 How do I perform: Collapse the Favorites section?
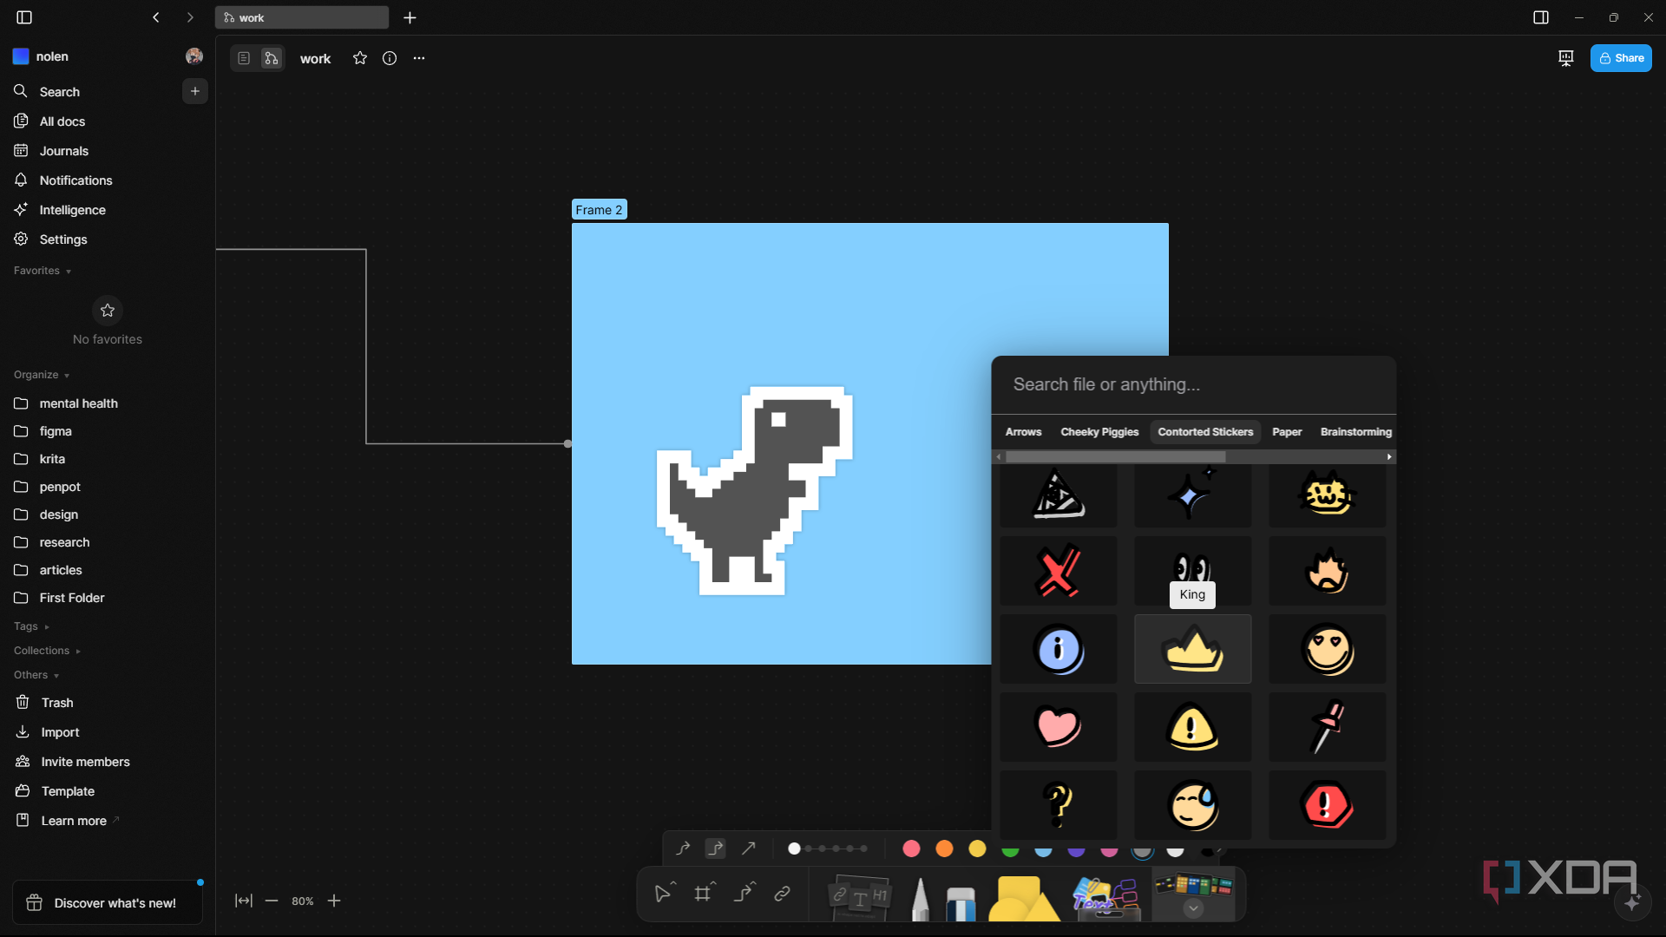click(43, 271)
